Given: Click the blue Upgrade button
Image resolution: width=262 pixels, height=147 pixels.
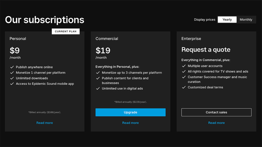Looking at the screenshot, I should tap(130, 112).
